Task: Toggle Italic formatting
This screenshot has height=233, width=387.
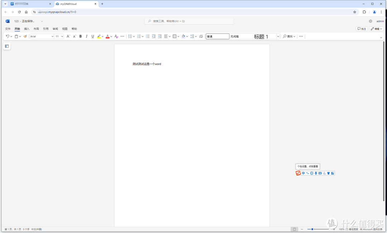Action: click(x=86, y=36)
